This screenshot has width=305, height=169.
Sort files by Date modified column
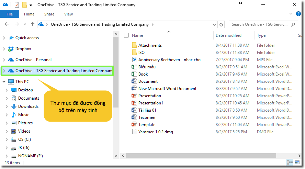228,35
